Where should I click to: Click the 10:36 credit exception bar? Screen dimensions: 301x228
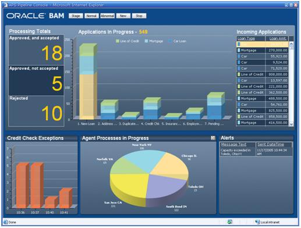coord(22,186)
